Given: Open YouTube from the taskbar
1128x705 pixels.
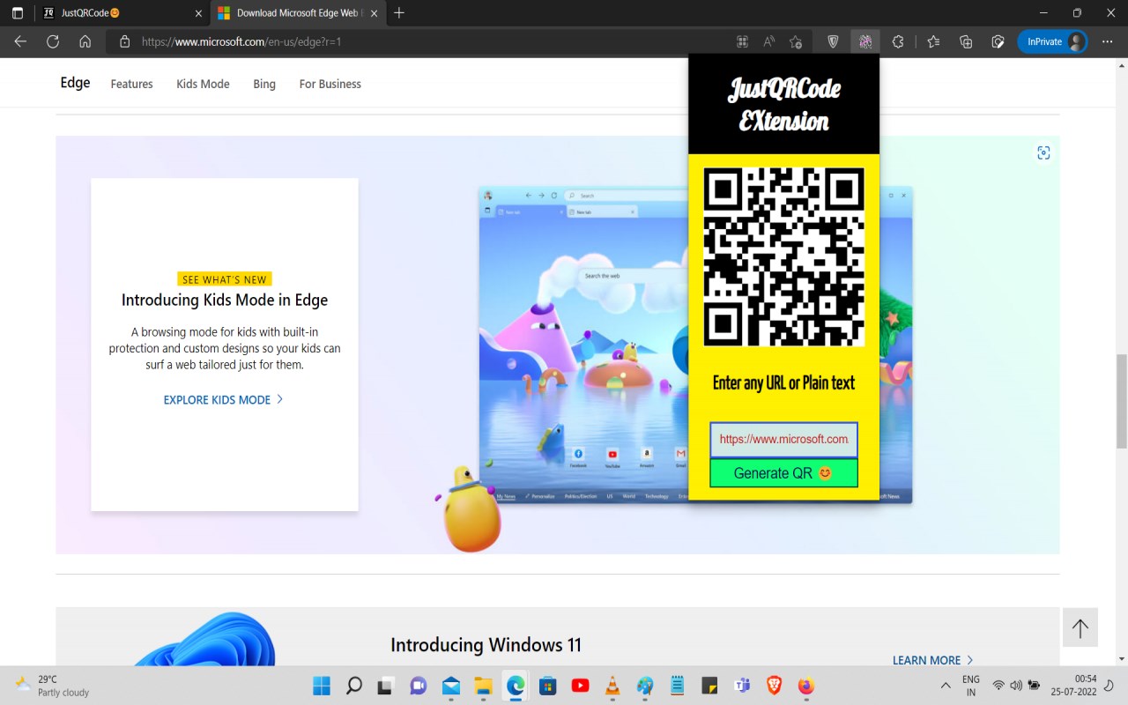Looking at the screenshot, I should (x=580, y=686).
